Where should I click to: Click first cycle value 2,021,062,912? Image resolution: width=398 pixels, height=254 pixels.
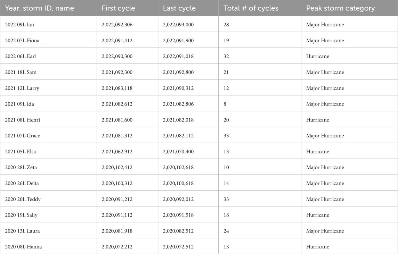tap(117, 152)
